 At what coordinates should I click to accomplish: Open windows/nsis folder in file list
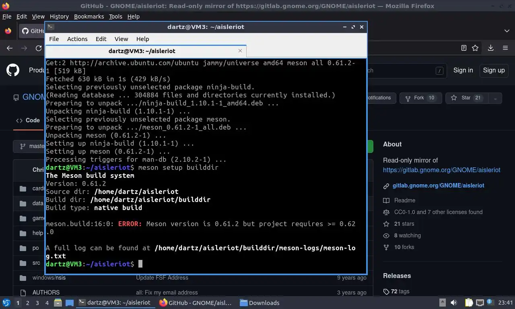pyautogui.click(x=49, y=278)
